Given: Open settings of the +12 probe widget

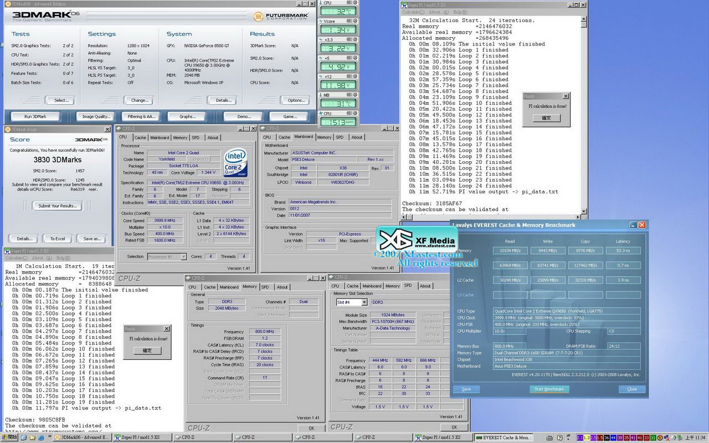Looking at the screenshot, I should point(349,76).
